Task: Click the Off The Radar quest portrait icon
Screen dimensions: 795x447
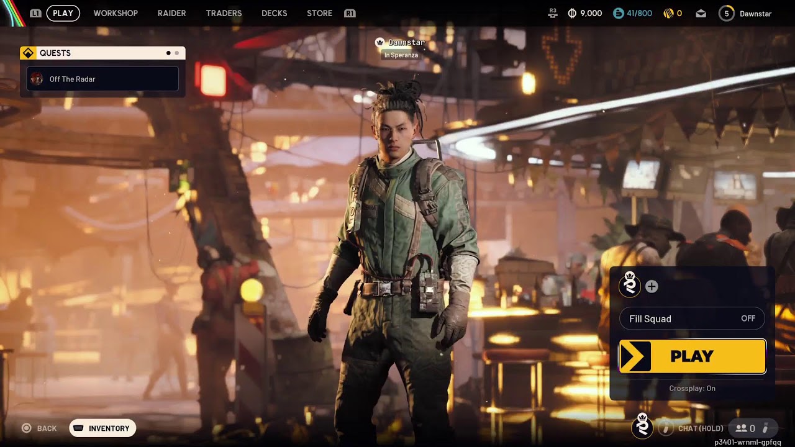Action: [37, 79]
